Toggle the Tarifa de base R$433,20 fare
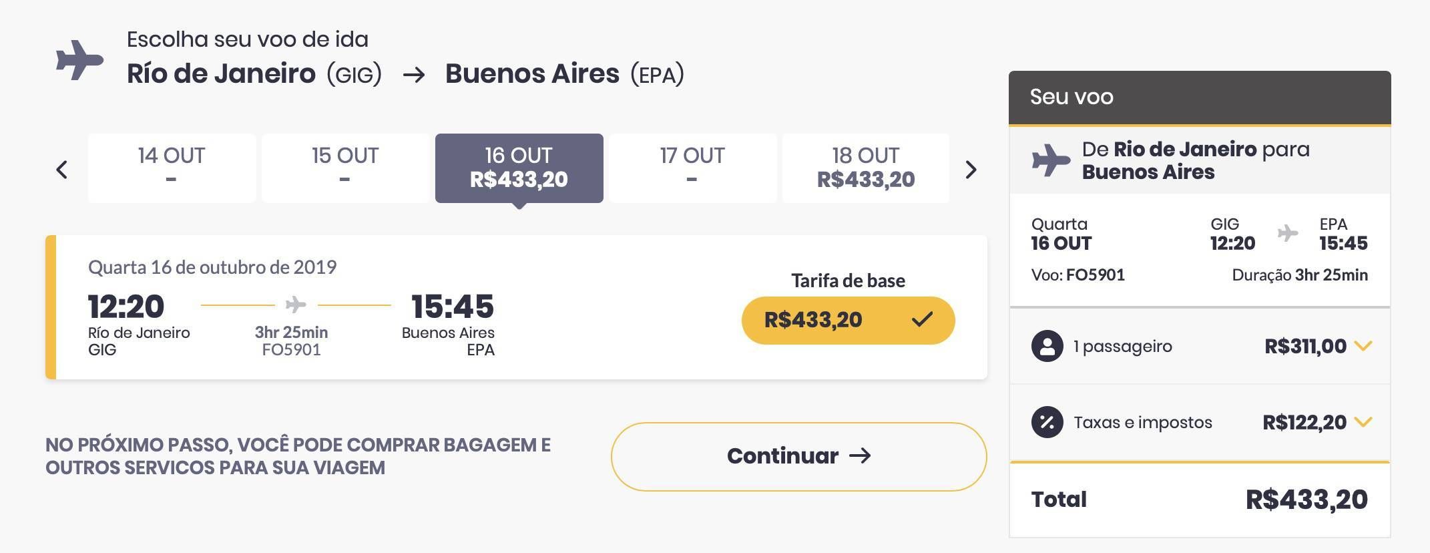Image resolution: width=1430 pixels, height=553 pixels. click(x=848, y=321)
